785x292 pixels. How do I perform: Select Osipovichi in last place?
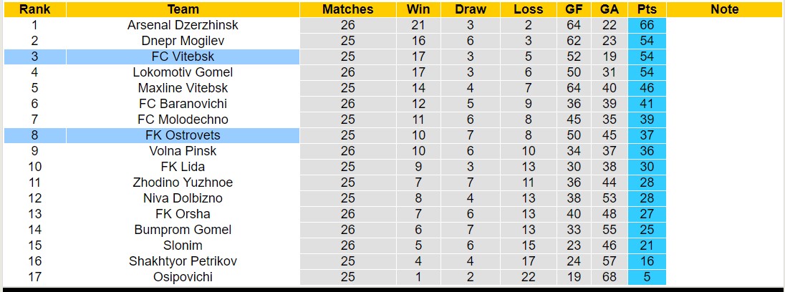click(183, 277)
